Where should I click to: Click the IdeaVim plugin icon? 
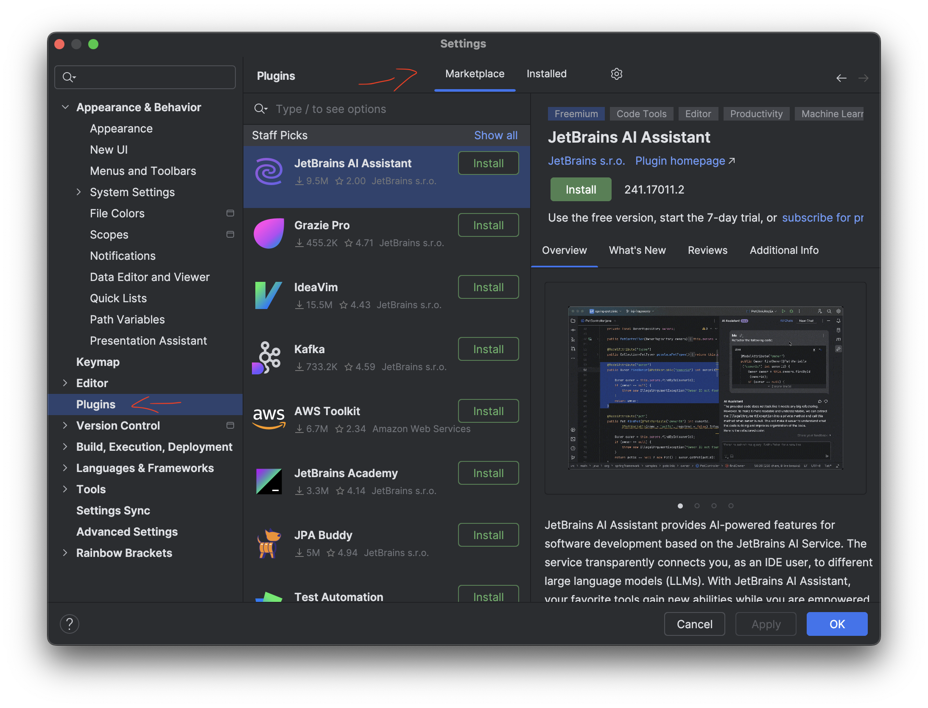(268, 295)
